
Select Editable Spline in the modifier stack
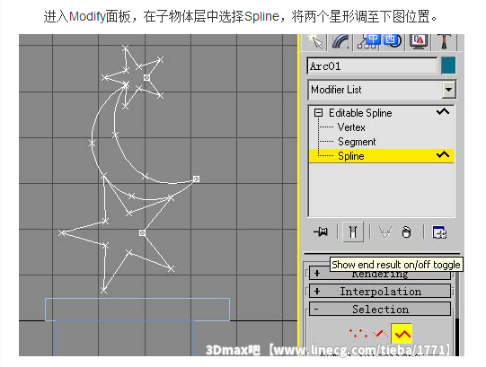tap(360, 113)
